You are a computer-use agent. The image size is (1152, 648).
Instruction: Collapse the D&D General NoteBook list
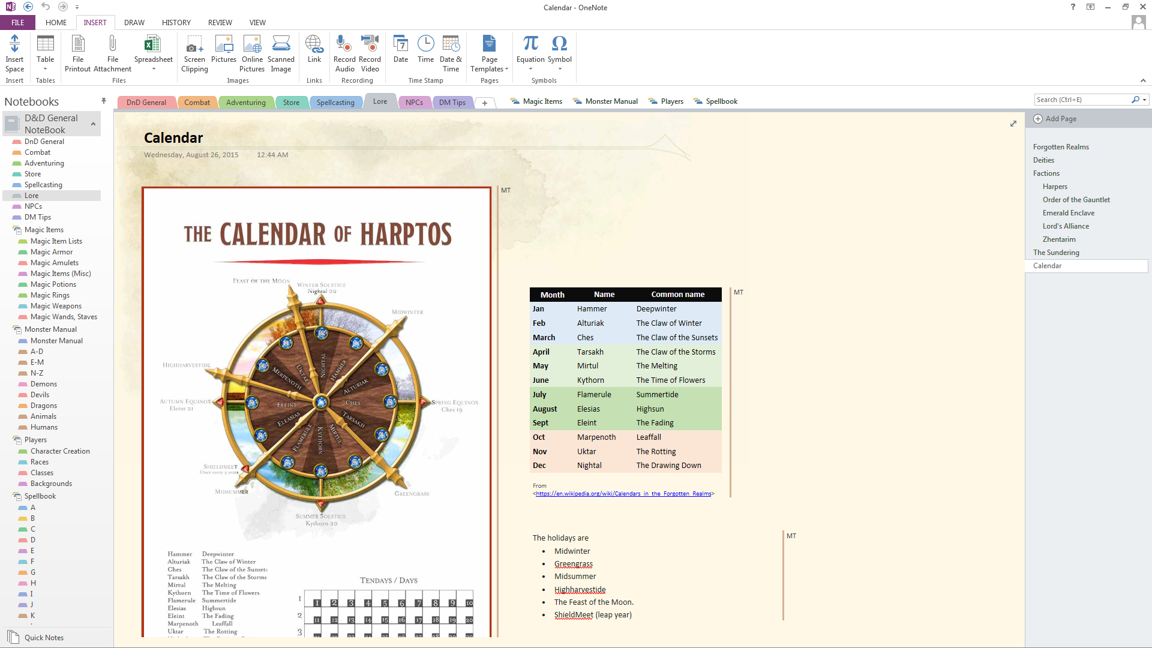click(93, 124)
